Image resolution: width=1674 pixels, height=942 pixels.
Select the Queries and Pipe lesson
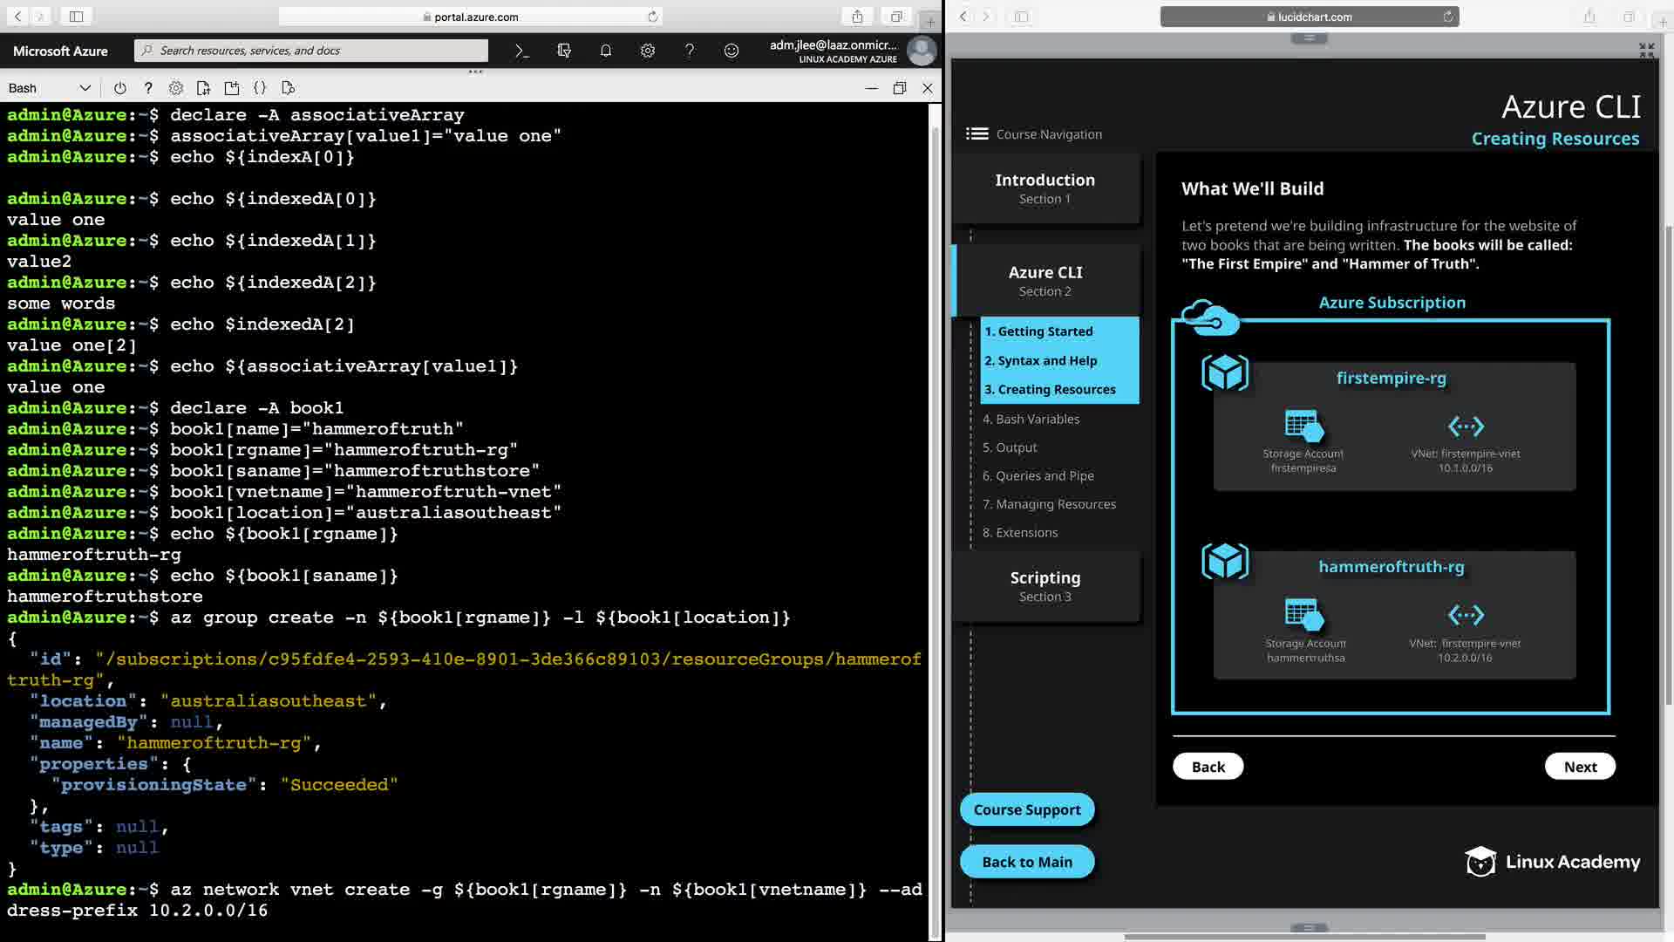click(x=1038, y=475)
